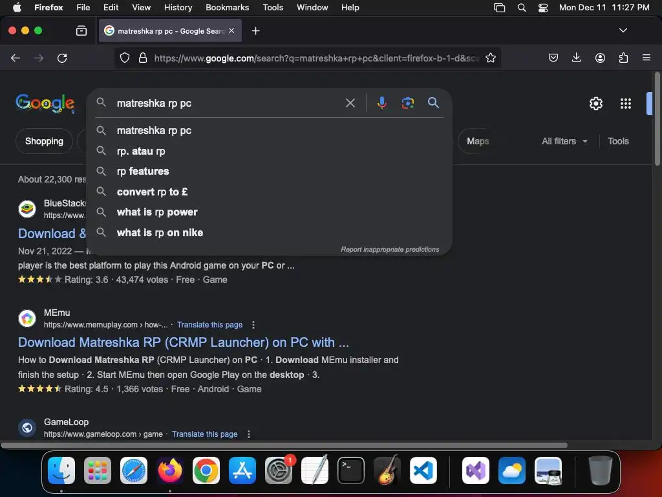Open macOS Control Center toggles
The height and width of the screenshot is (497, 662).
[x=543, y=8]
